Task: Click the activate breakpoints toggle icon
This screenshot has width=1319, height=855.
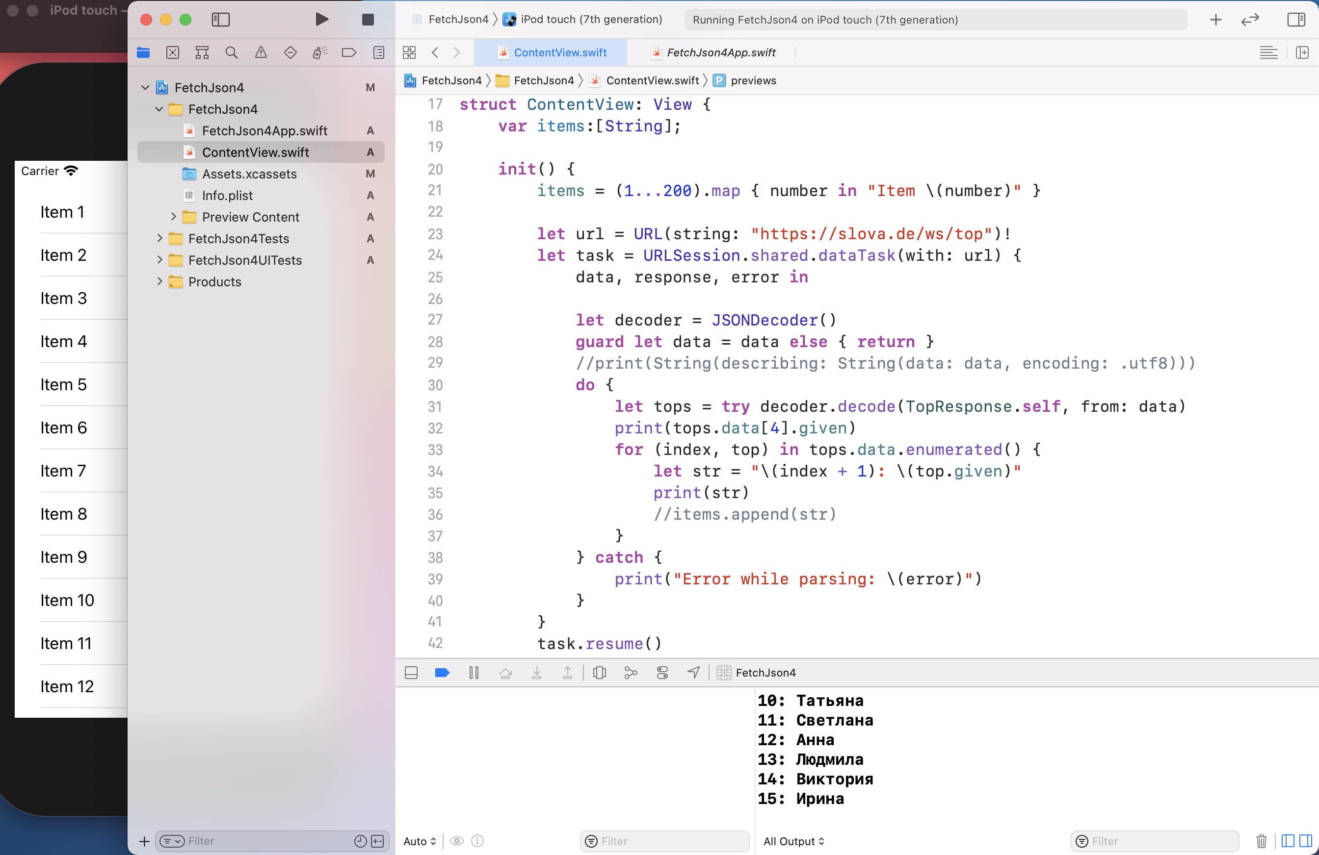Action: tap(441, 673)
